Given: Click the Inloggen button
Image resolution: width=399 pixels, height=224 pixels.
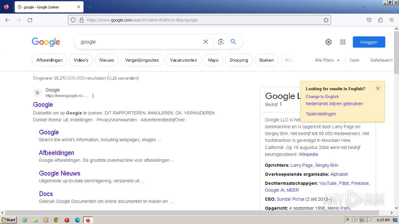Looking at the screenshot, I should pos(369,42).
